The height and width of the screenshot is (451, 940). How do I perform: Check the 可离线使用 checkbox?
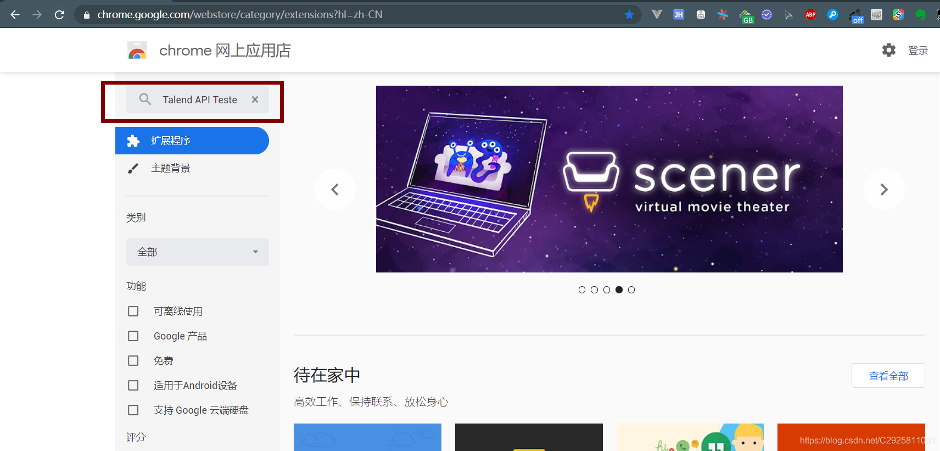pos(133,311)
